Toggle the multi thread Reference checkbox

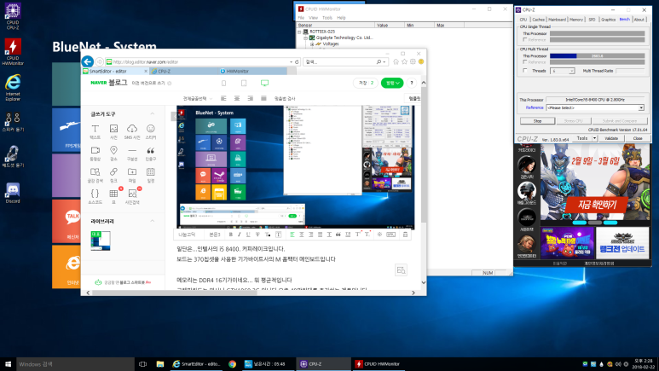[x=525, y=61]
